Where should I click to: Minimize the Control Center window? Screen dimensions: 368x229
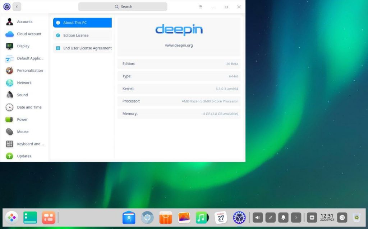click(x=213, y=7)
